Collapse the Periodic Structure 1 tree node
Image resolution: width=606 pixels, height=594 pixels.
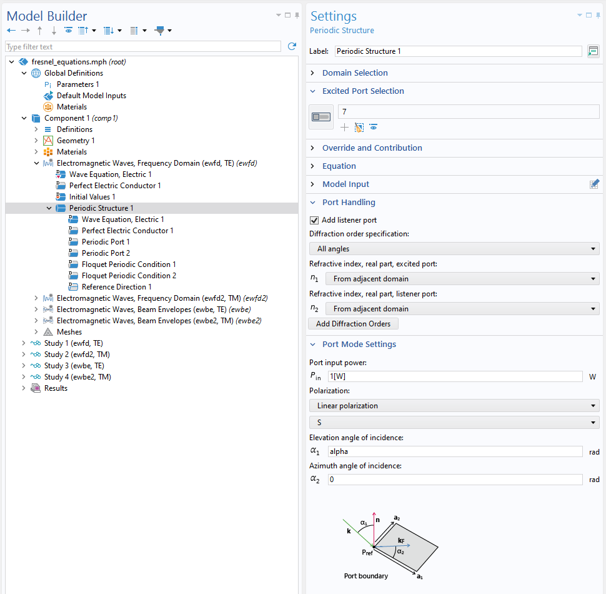pyautogui.click(x=49, y=208)
